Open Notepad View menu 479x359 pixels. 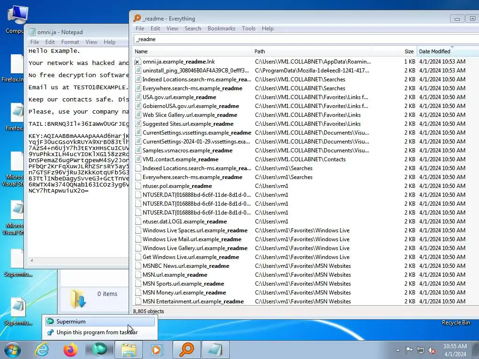(91, 42)
